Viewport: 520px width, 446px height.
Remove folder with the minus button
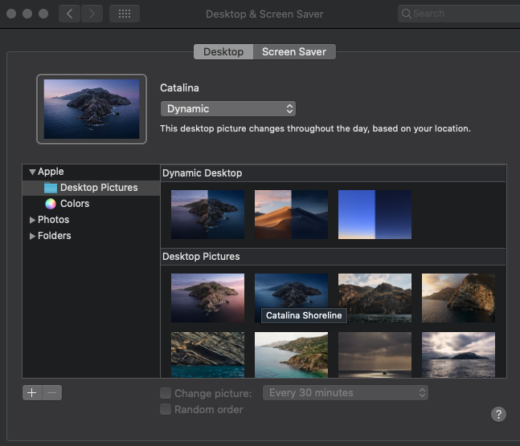(52, 393)
